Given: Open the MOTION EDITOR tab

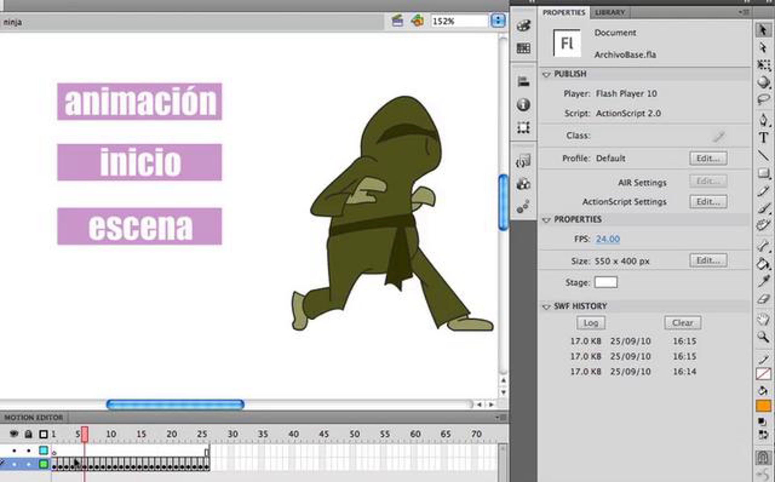Looking at the screenshot, I should coord(34,417).
